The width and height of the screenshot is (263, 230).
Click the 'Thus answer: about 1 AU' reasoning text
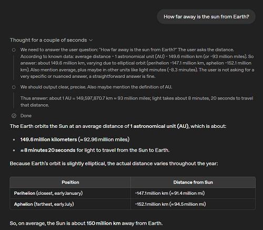(x=137, y=102)
